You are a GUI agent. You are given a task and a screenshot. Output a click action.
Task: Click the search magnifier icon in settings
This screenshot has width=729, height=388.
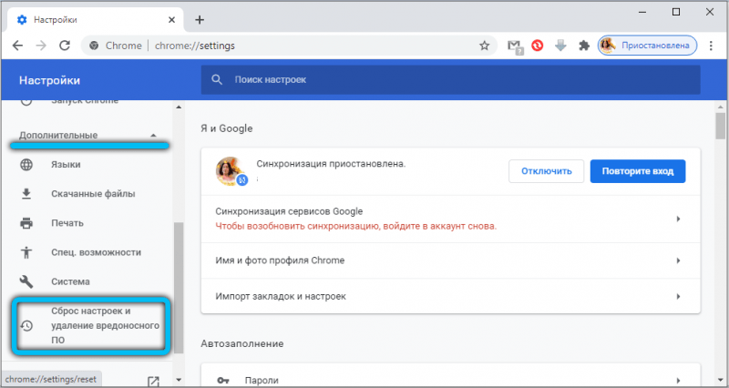217,79
